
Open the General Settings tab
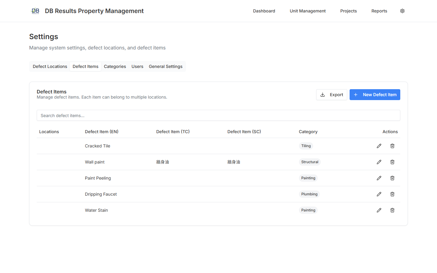click(166, 66)
